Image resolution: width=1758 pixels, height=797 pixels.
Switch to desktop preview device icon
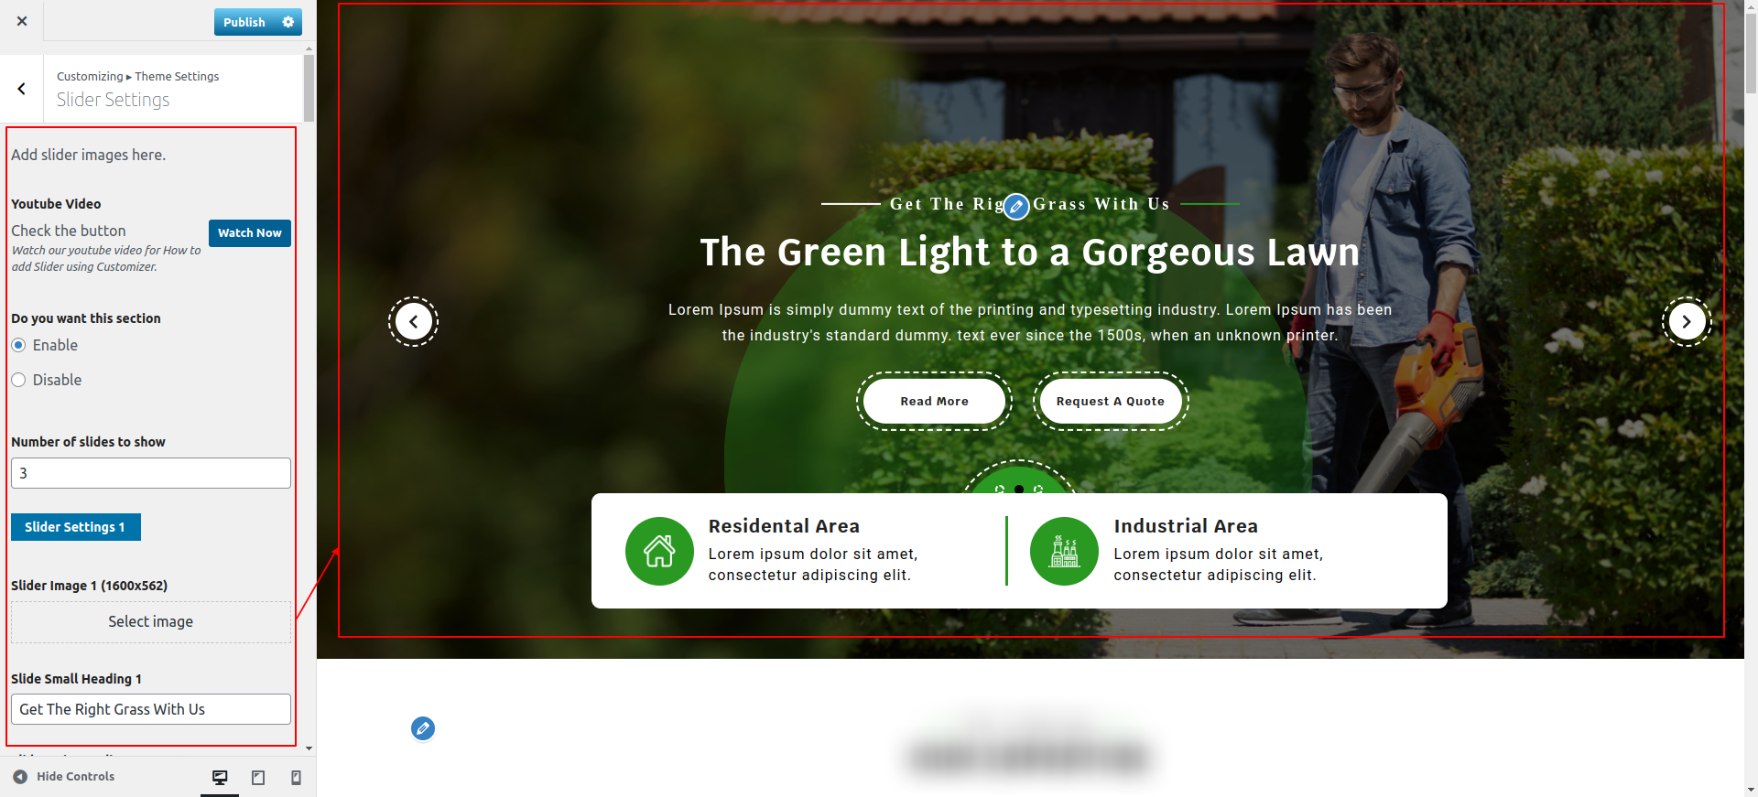[220, 777]
